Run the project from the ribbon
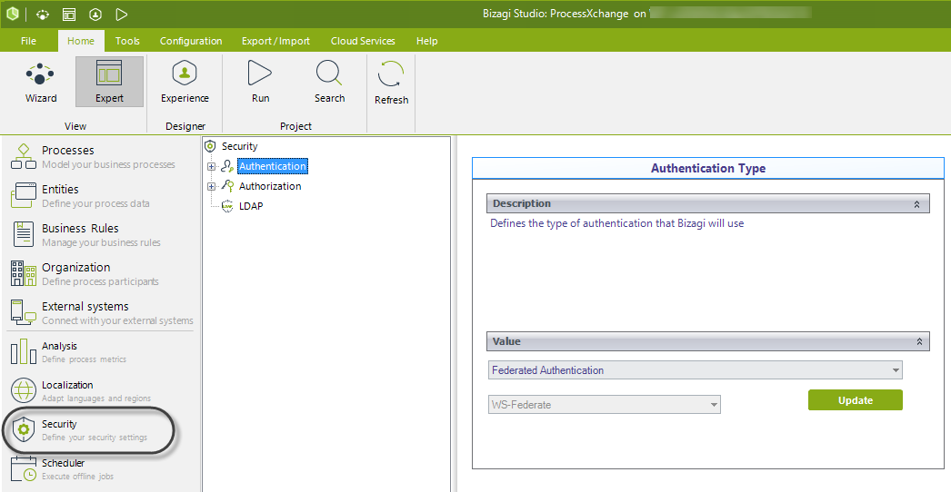 coord(260,83)
